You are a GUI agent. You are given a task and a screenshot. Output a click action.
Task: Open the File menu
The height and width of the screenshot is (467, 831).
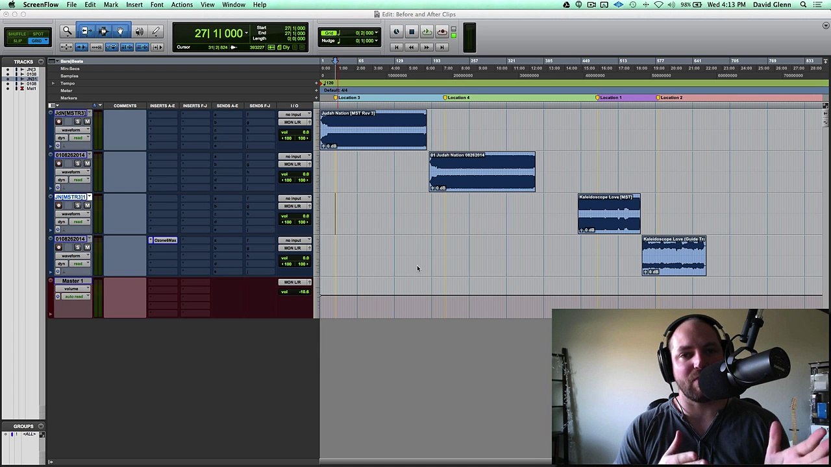coord(71,5)
